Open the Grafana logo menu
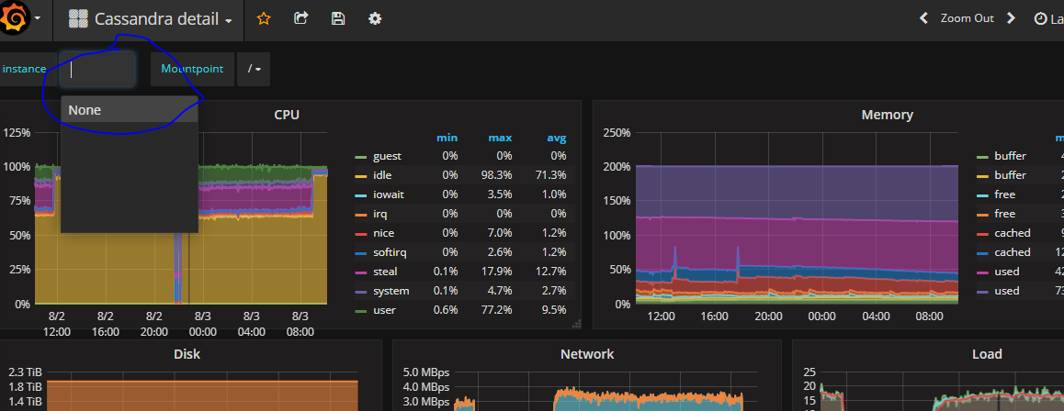The width and height of the screenshot is (1064, 411). (x=19, y=17)
